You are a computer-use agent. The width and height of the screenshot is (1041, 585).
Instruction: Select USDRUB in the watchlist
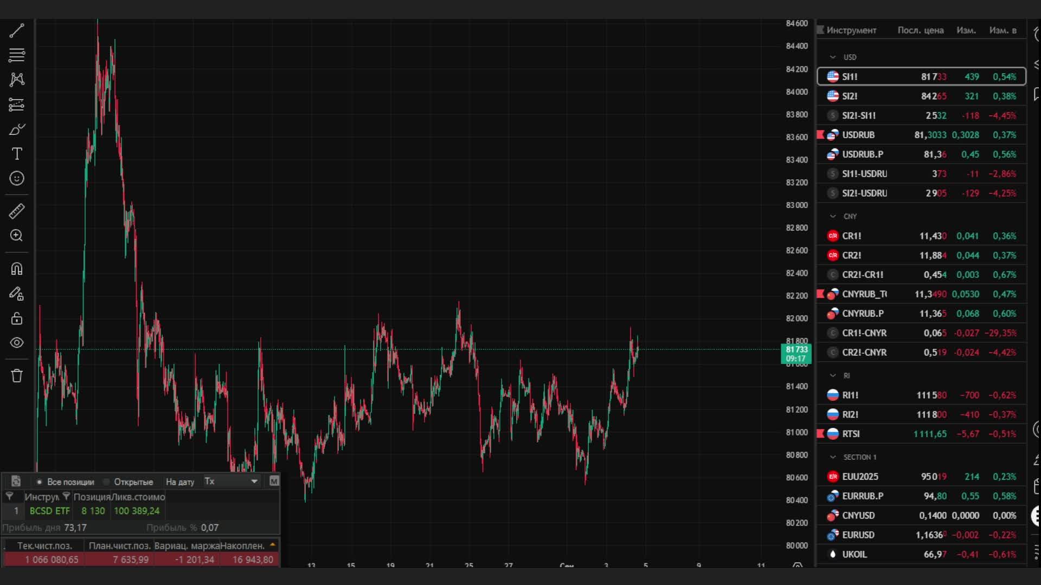pyautogui.click(x=858, y=135)
